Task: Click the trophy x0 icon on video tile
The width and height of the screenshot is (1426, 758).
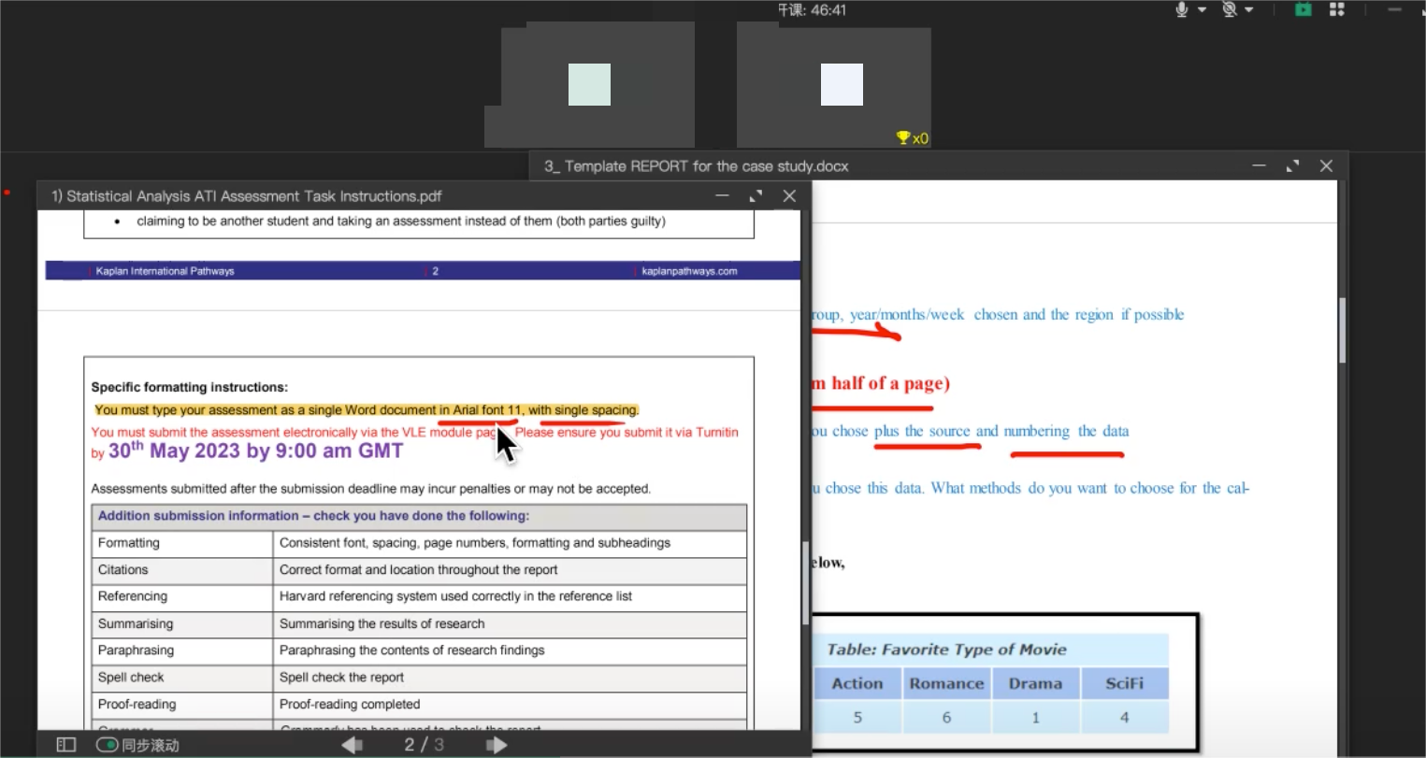Action: point(912,138)
